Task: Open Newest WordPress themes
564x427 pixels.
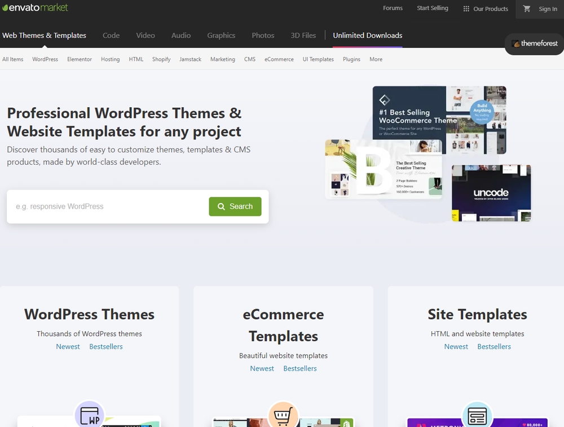Action: point(68,346)
